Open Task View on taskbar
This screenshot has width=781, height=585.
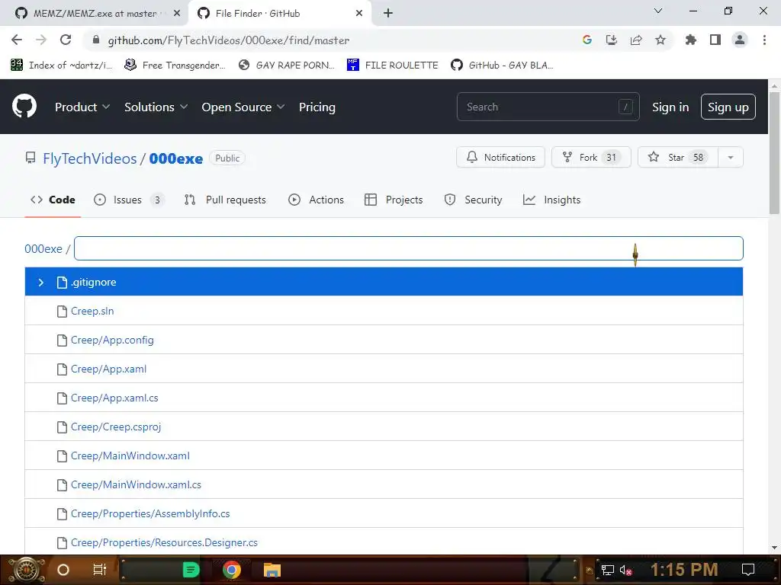[x=100, y=570]
